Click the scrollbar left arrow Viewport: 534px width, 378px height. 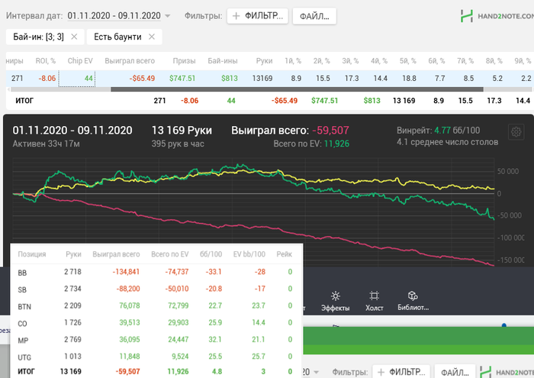[x=8, y=89]
